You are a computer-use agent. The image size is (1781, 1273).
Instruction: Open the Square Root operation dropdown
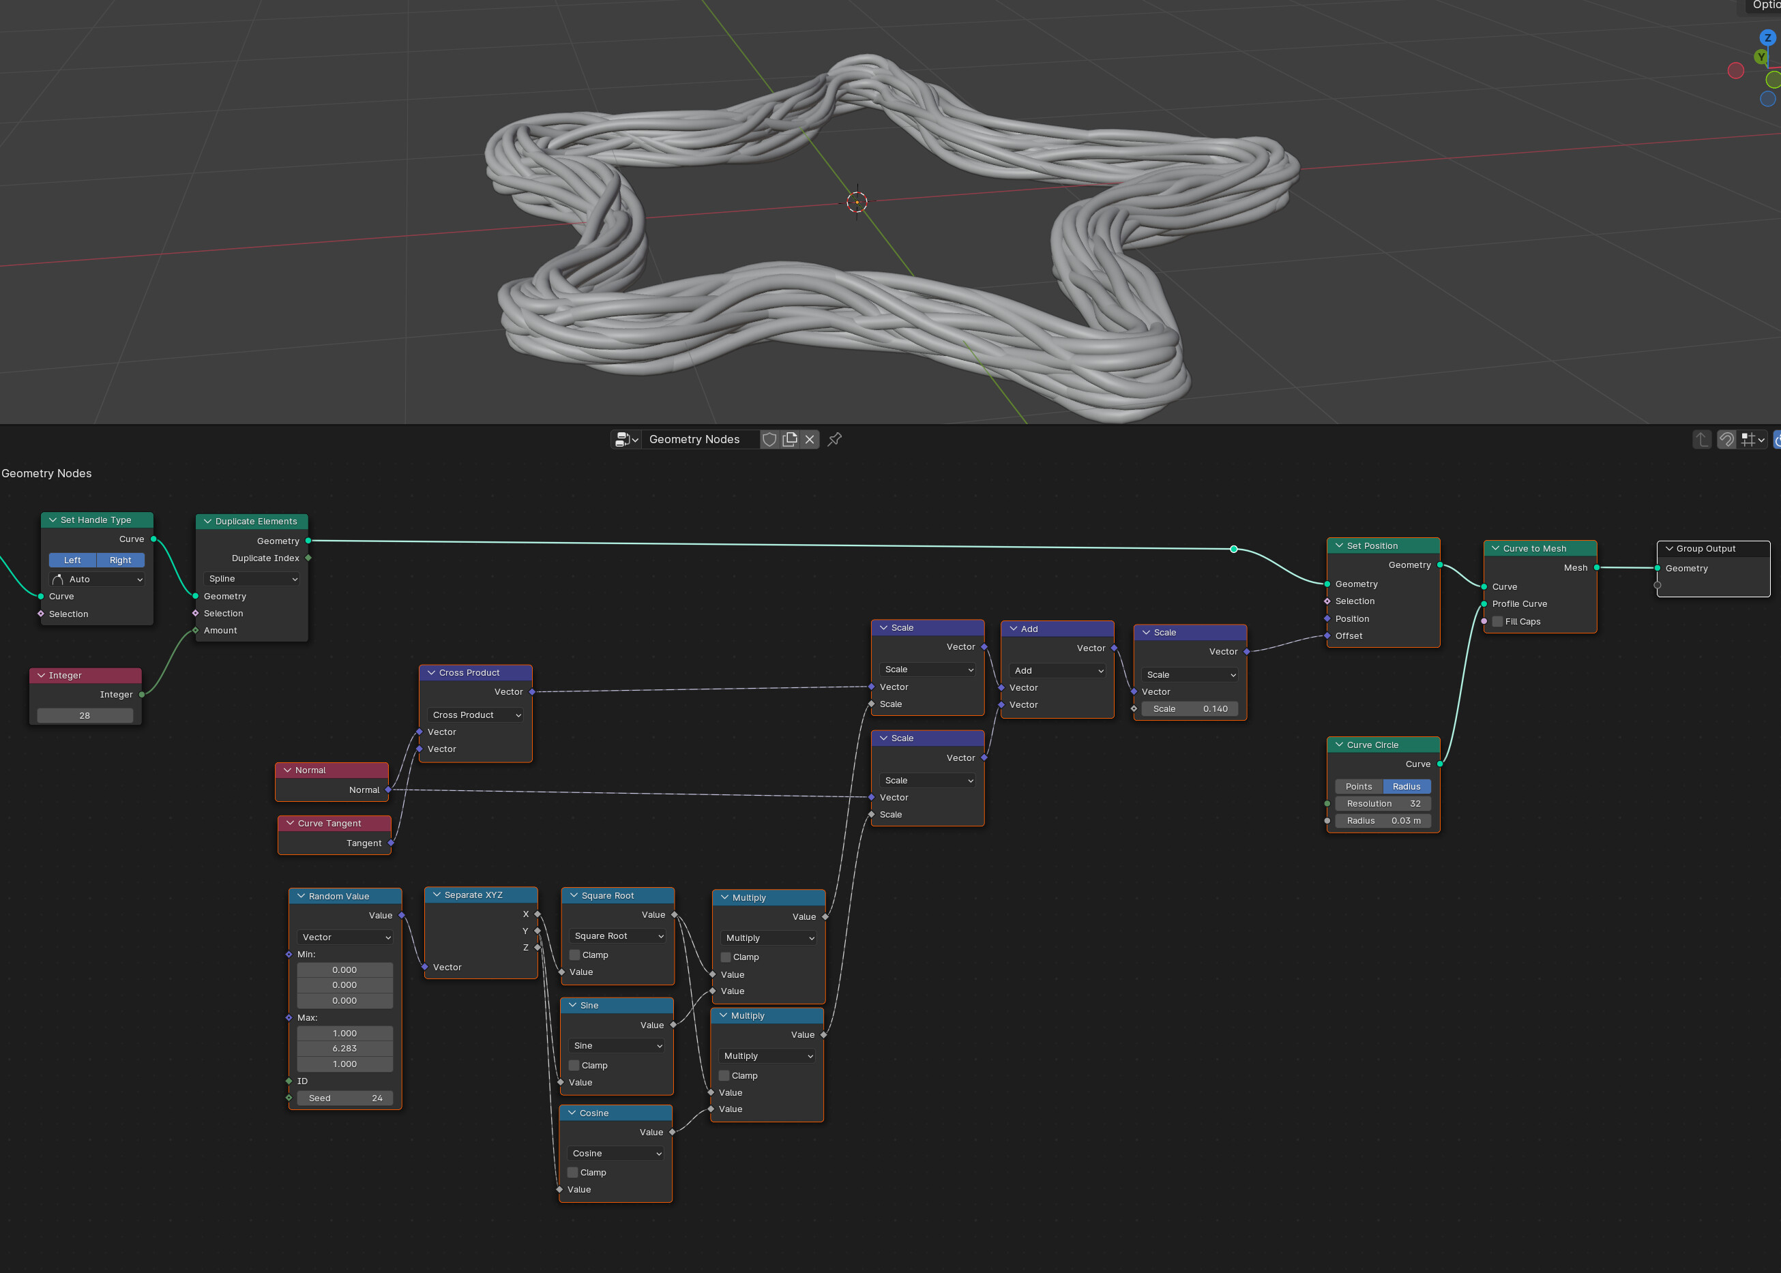pyautogui.click(x=618, y=936)
